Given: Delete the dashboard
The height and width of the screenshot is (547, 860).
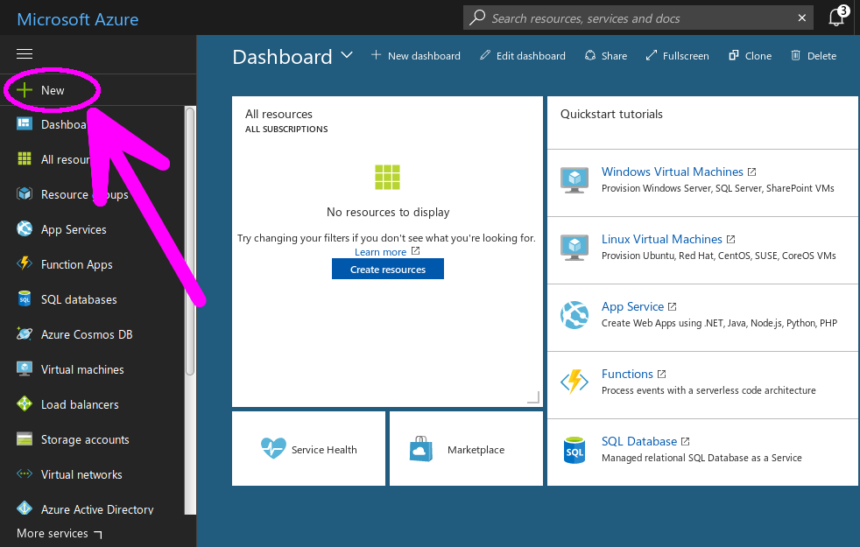Looking at the screenshot, I should tap(814, 56).
